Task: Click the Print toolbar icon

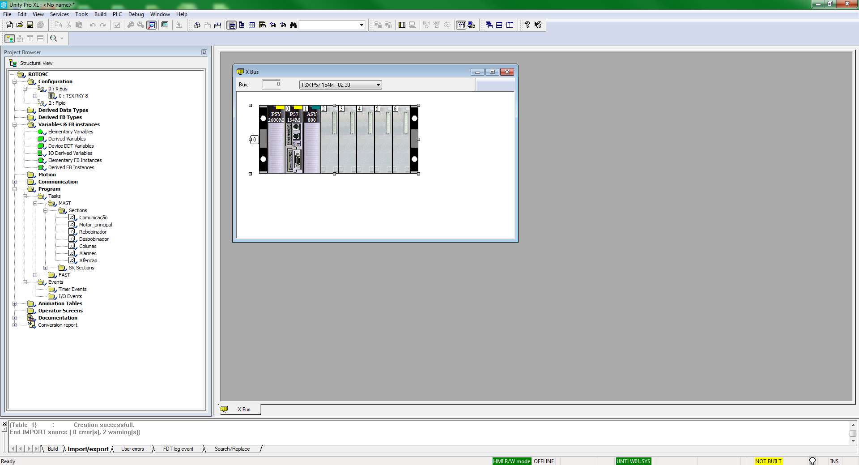Action: pos(40,25)
